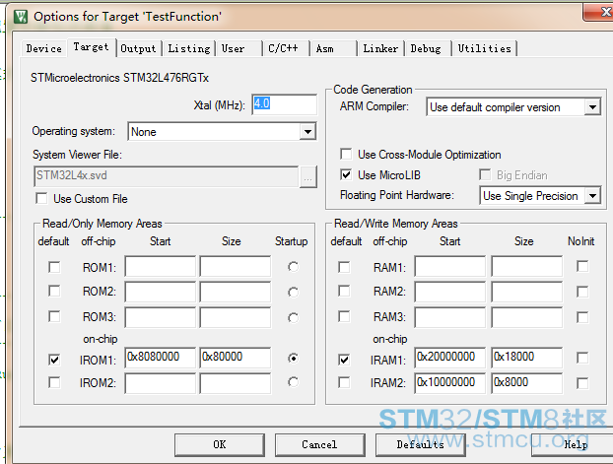Uncheck Use MicroLIB
The width and height of the screenshot is (613, 464).
(x=346, y=174)
